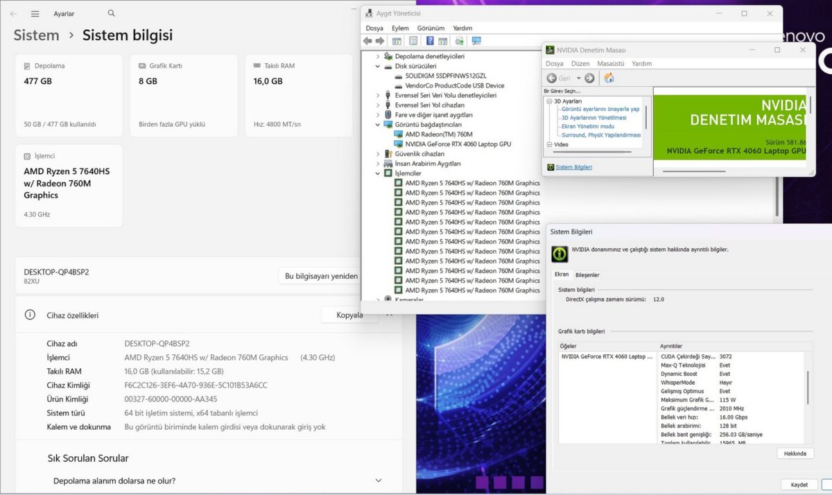Open the hamburger navigation menu in Ayarlar
832x495 pixels.
pyautogui.click(x=35, y=14)
